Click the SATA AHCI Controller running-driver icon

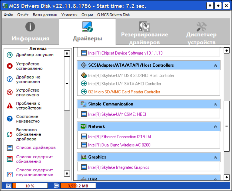tap(84, 84)
